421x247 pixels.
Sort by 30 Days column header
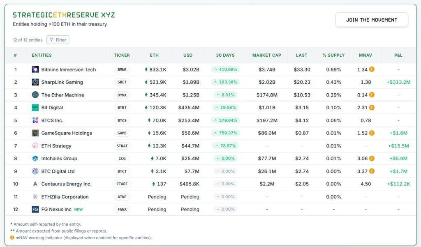tap(225, 55)
